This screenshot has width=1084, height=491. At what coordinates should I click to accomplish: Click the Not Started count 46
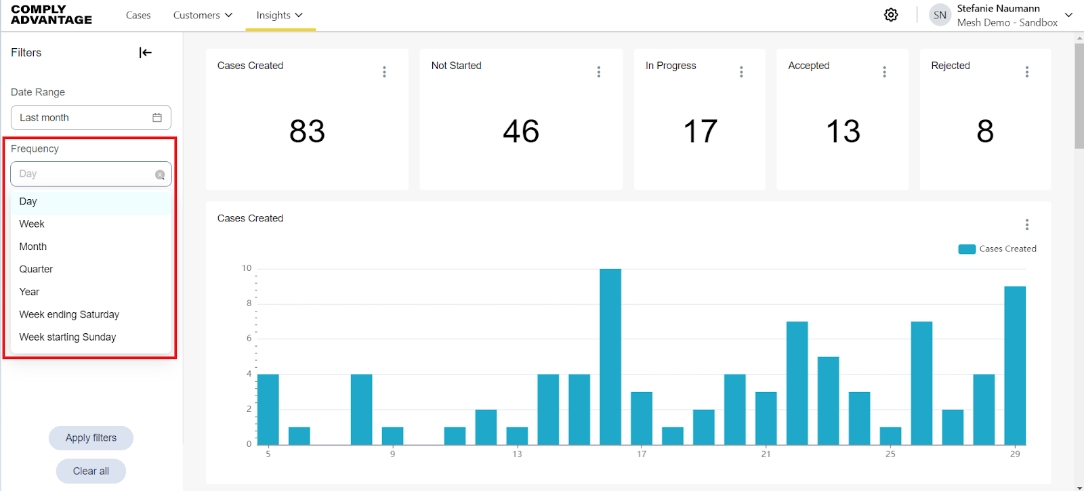click(521, 131)
